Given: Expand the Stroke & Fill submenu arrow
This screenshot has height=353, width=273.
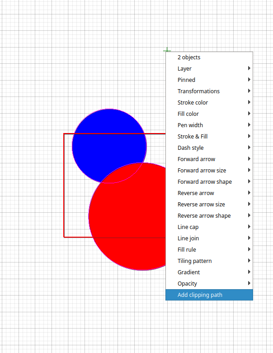Looking at the screenshot, I should click(x=249, y=137).
